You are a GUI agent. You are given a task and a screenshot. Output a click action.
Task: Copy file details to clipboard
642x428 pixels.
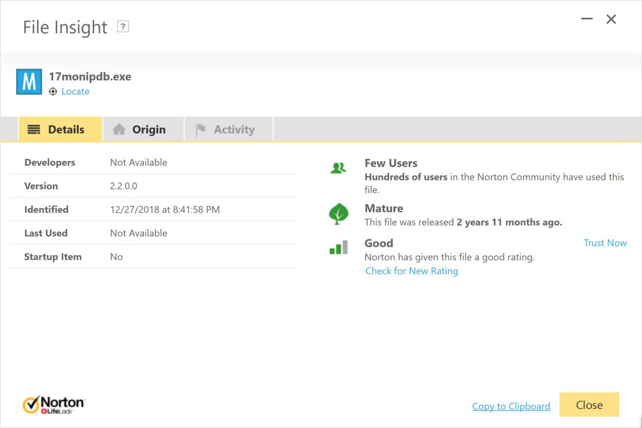point(511,406)
